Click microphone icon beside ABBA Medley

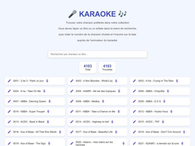[103, 101]
